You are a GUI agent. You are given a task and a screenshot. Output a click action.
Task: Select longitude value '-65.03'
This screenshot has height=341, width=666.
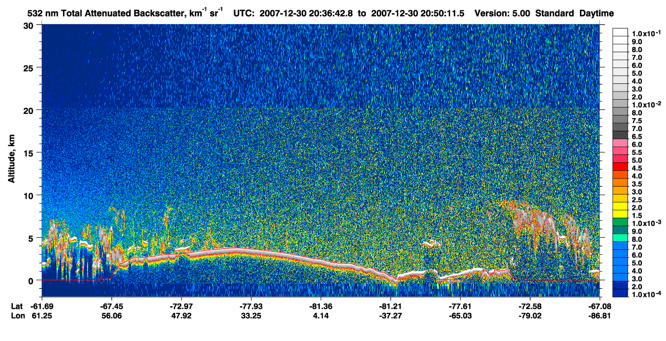[x=460, y=316]
